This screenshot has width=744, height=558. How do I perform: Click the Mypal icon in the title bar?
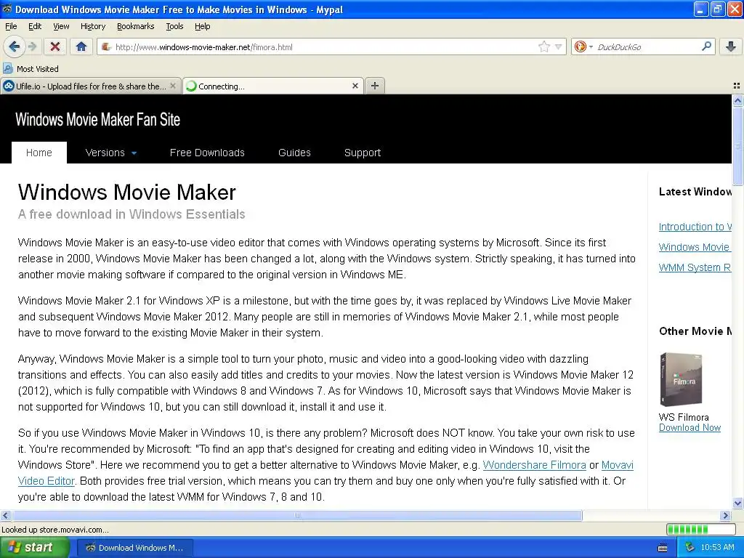[7, 9]
